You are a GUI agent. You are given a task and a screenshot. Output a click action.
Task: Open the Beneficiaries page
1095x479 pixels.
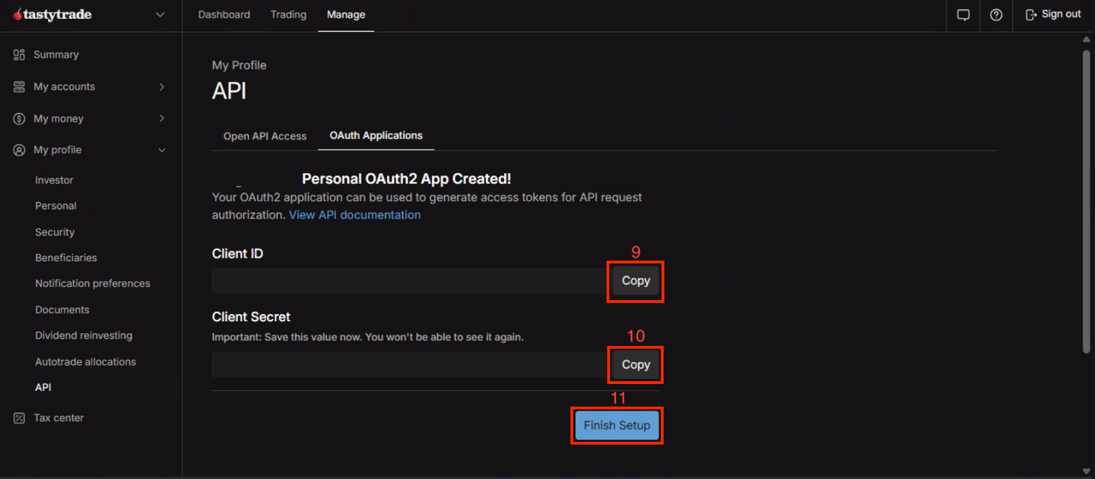tap(66, 257)
